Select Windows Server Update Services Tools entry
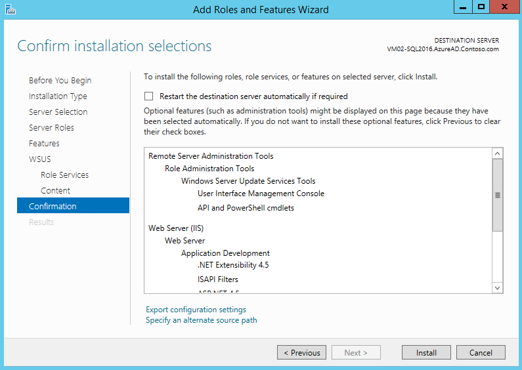The height and width of the screenshot is (370, 522). 248,181
